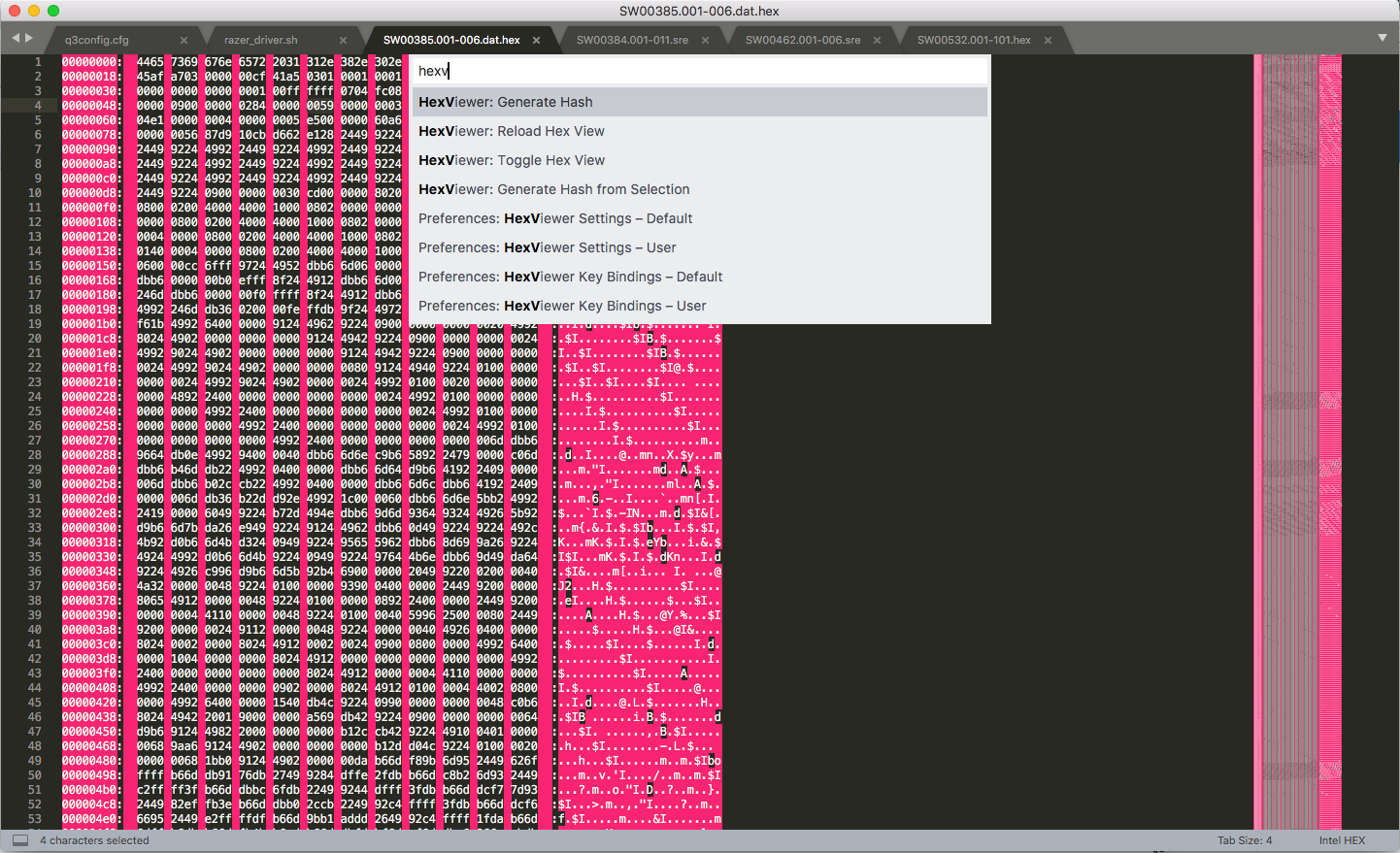Click the right tab scroll arrow

(27, 38)
